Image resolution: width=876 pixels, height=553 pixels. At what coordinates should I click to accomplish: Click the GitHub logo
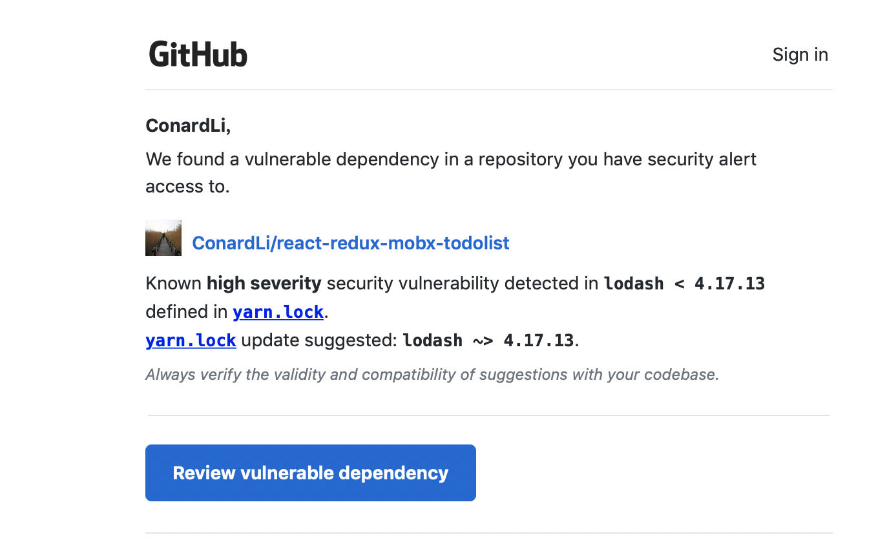pyautogui.click(x=198, y=54)
